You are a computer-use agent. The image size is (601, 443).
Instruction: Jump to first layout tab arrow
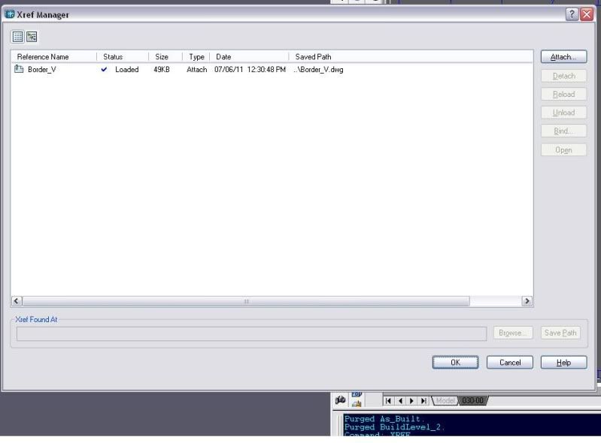[390, 401]
